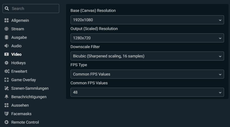This screenshot has width=230, height=127.
Task: Click the gear icon beside Hotkeys
Action: coord(7,63)
